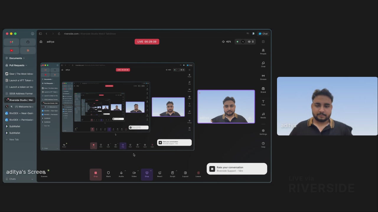Go to the studio home icon beside aditya
The width and height of the screenshot is (378, 212).
click(x=41, y=42)
